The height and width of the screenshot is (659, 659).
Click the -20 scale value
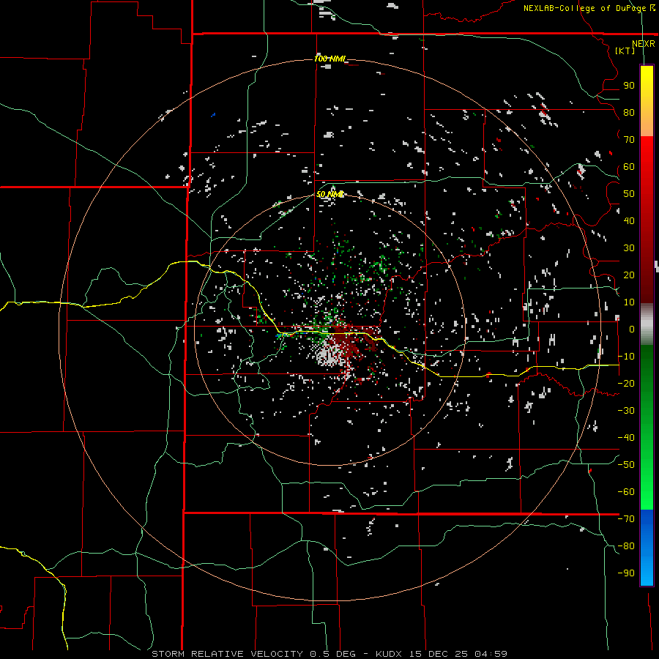626,384
